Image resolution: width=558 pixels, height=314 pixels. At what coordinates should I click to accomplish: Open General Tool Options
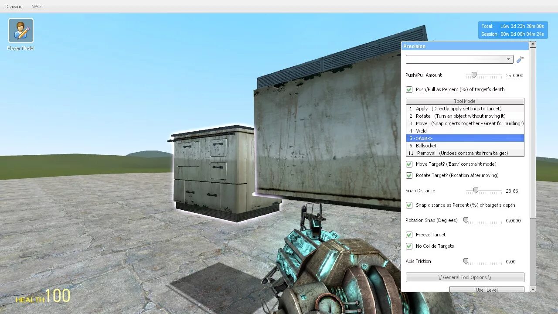(465, 277)
